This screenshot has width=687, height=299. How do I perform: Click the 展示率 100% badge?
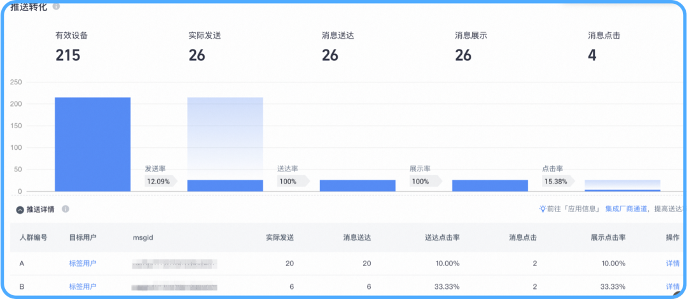coord(426,182)
